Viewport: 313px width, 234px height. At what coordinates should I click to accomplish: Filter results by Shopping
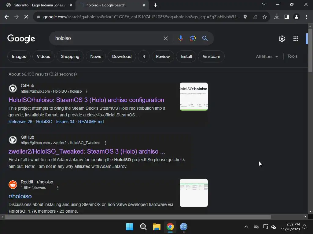tap(70, 56)
